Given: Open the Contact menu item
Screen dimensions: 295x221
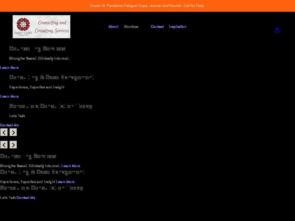Looking at the screenshot, I should click(x=157, y=26).
